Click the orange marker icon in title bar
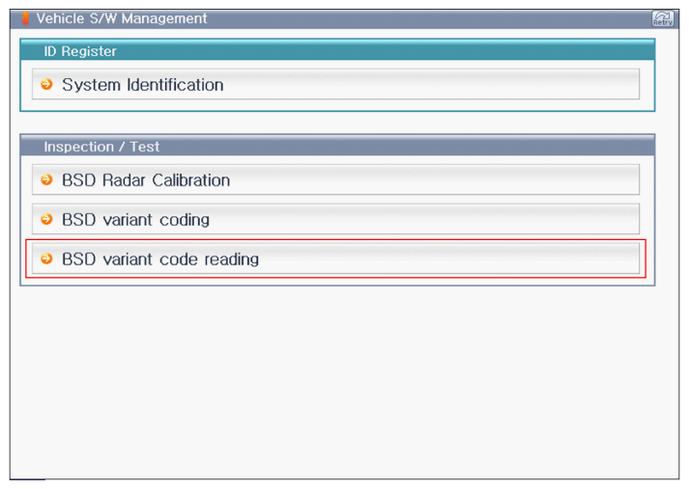The height and width of the screenshot is (489, 689). tap(26, 18)
